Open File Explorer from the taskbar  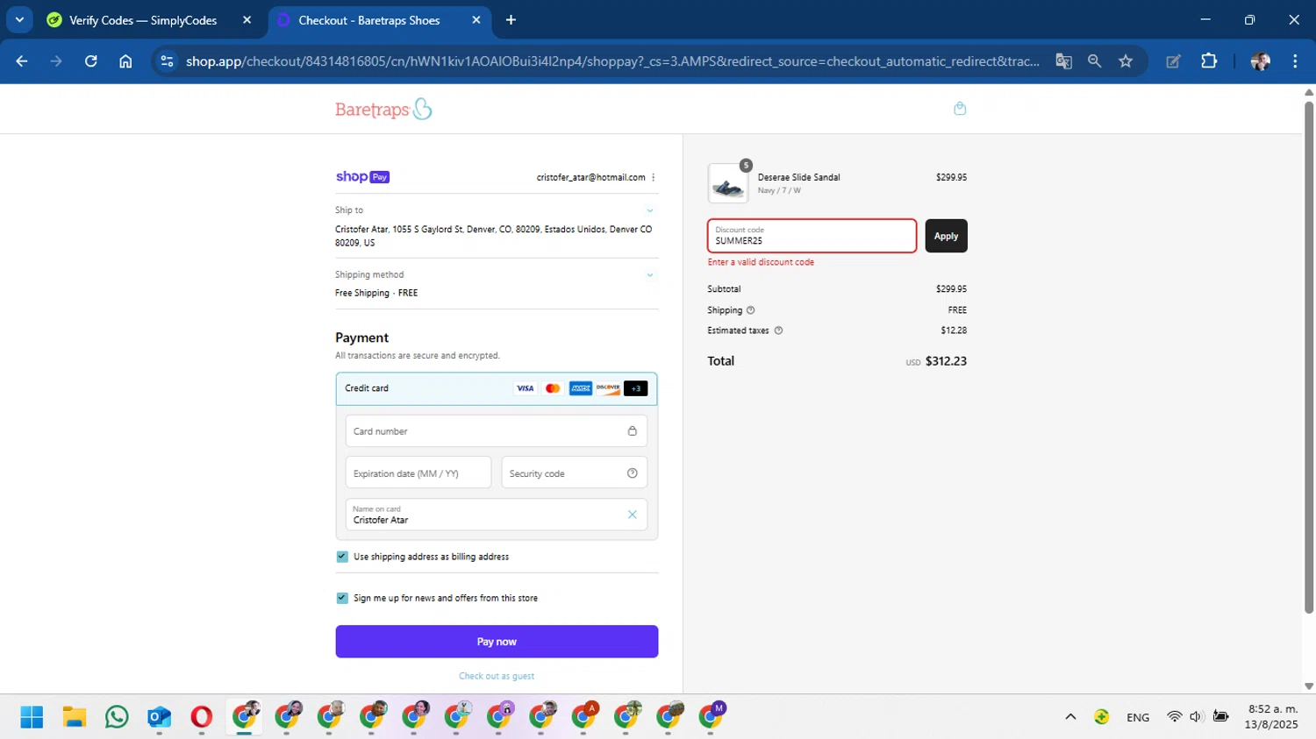tap(75, 717)
